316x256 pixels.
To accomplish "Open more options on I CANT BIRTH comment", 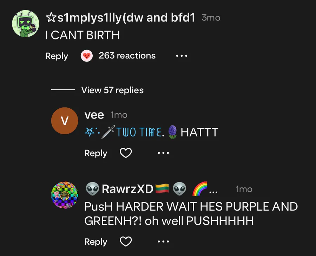I will point(182,56).
